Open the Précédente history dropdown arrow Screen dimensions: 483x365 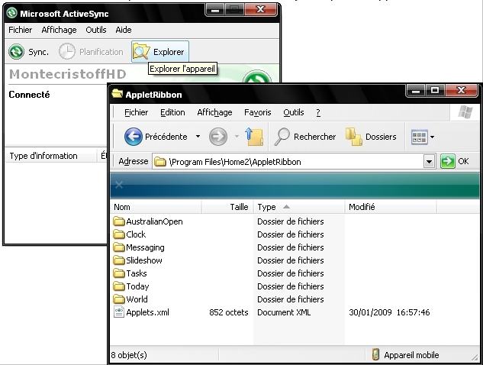[198, 137]
